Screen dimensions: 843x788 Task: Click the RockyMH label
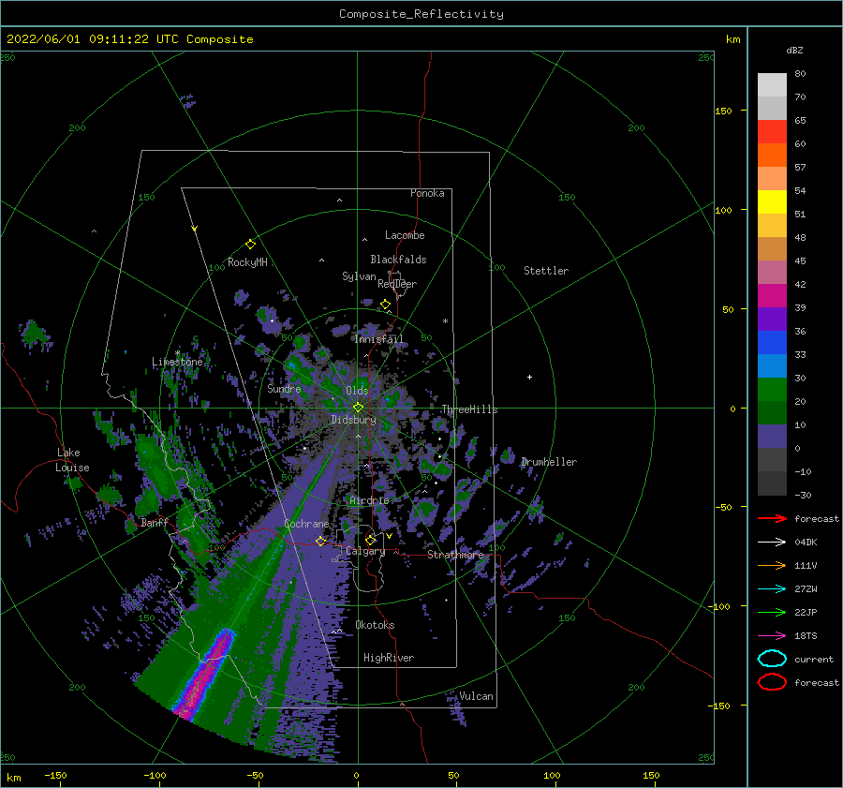pos(247,262)
